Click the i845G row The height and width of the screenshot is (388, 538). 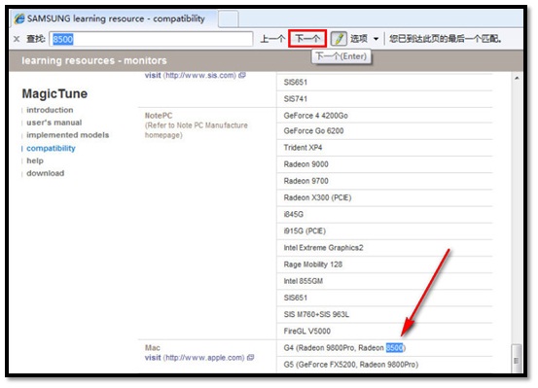coord(384,215)
